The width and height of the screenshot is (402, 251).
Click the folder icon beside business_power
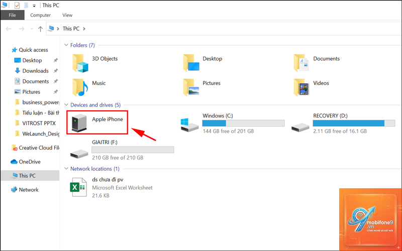coord(17,102)
